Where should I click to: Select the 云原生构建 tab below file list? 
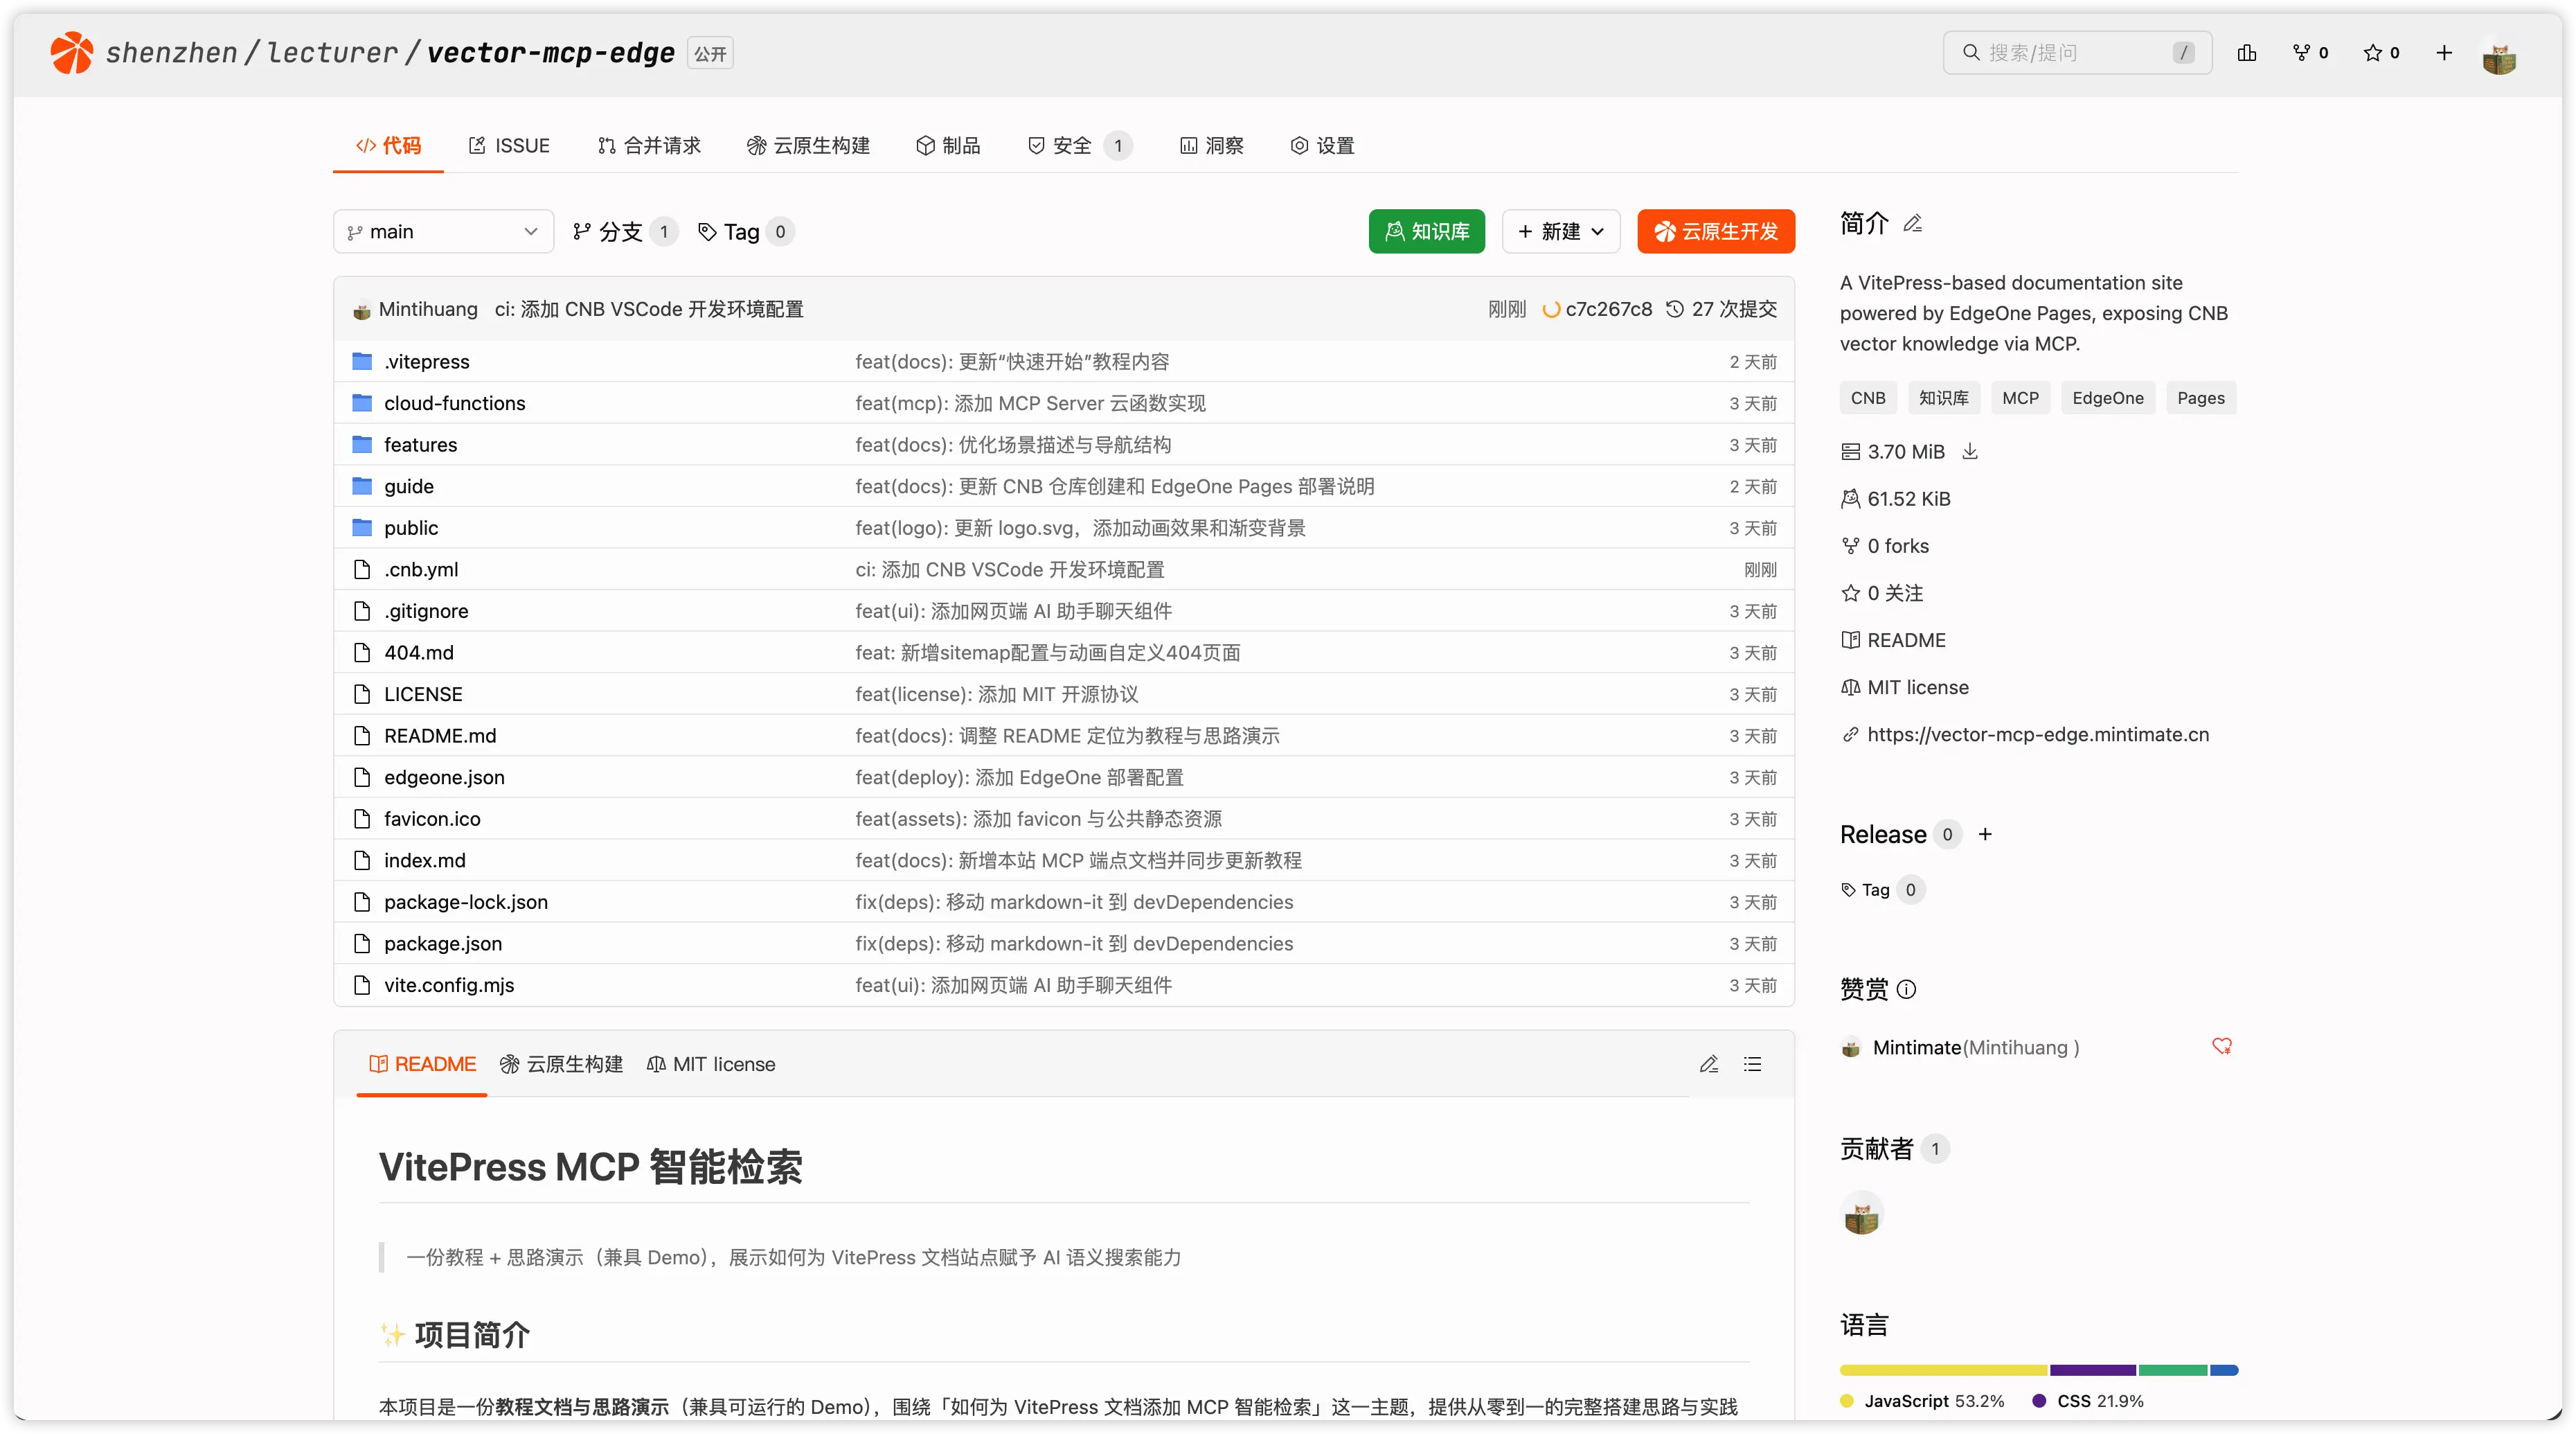coord(561,1064)
